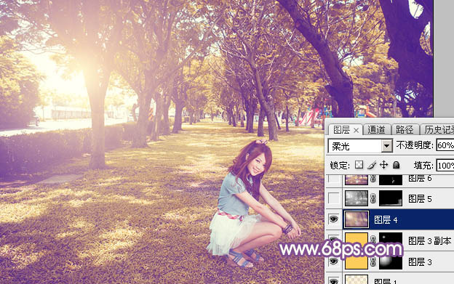Click the lock image pixels brush icon

point(372,165)
